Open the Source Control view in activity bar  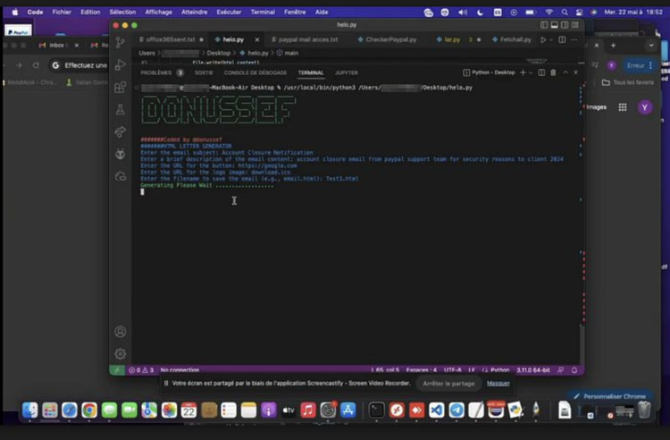tap(120, 43)
